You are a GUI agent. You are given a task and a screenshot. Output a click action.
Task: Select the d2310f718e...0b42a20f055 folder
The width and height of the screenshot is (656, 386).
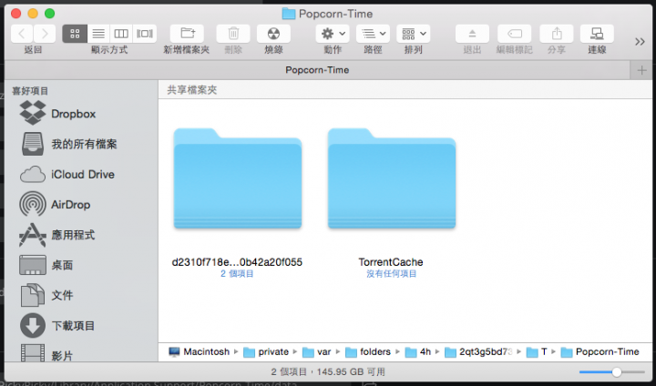(238, 178)
